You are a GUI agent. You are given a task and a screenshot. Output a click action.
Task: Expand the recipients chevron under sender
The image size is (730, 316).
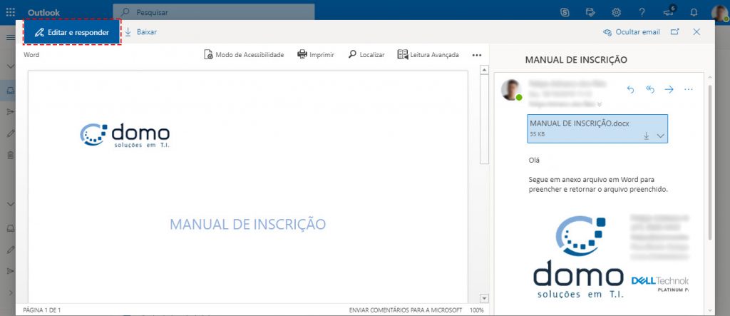[x=600, y=104]
